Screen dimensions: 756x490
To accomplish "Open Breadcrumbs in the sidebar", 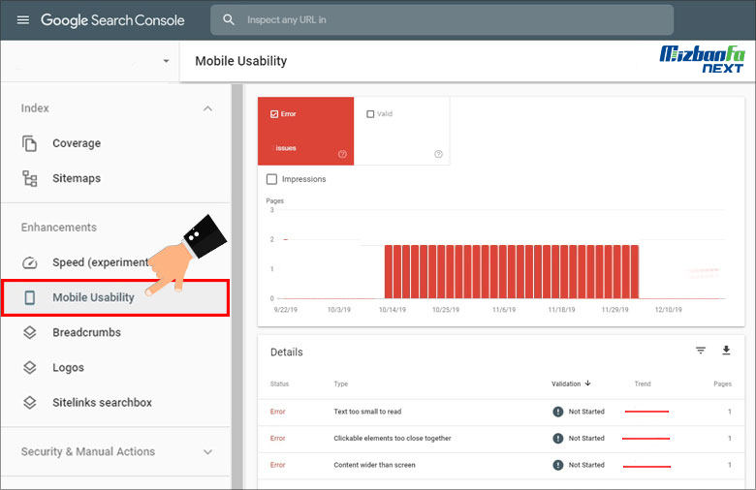I will tap(86, 332).
